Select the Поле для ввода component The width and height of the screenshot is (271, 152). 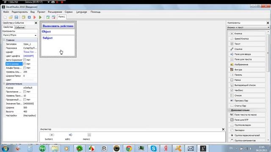(x=247, y=54)
